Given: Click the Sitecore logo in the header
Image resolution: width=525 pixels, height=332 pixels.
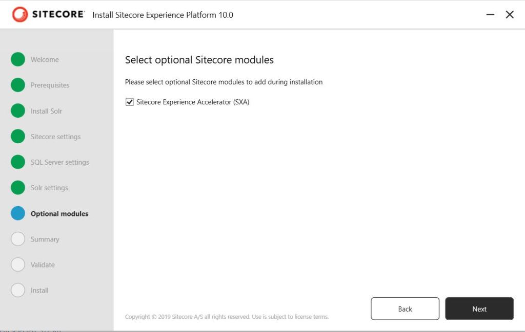Looking at the screenshot, I should (48, 14).
